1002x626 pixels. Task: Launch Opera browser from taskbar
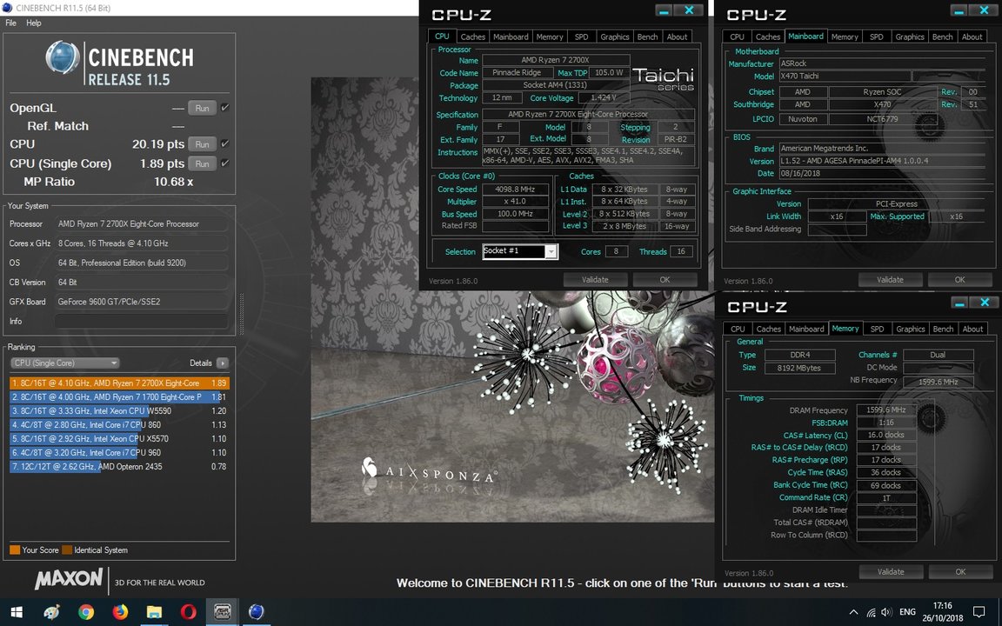pyautogui.click(x=188, y=612)
